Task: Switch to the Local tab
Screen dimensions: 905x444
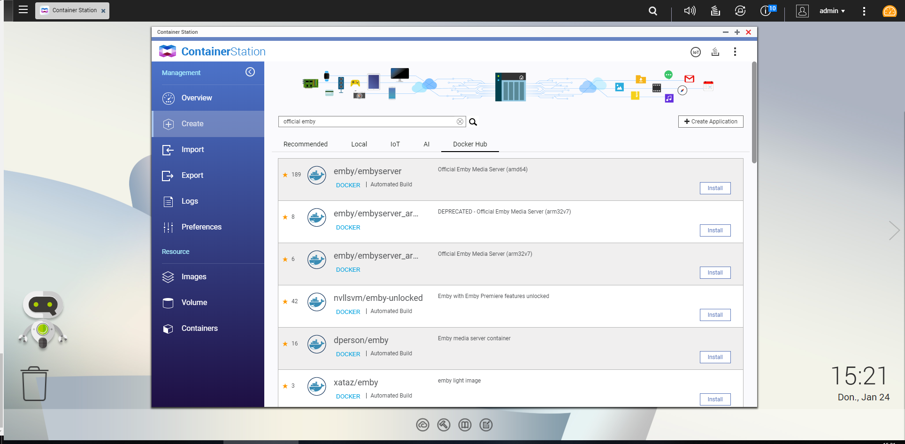Action: (x=359, y=144)
